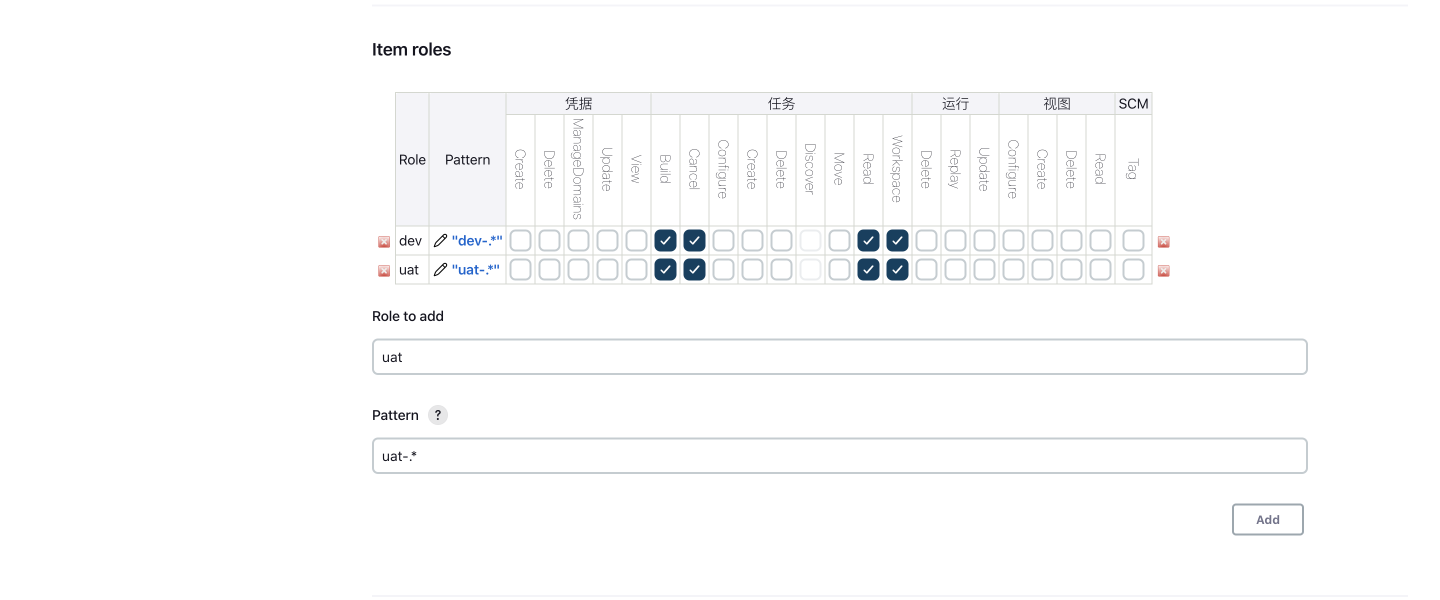
Task: Uncheck the job Read permission for the uat role
Action: (x=867, y=269)
